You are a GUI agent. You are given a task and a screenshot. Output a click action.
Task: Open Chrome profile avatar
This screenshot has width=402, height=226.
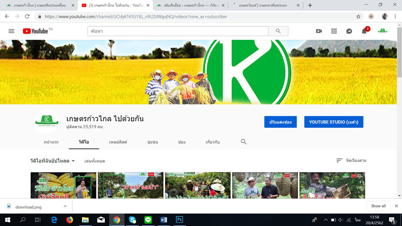click(x=385, y=16)
